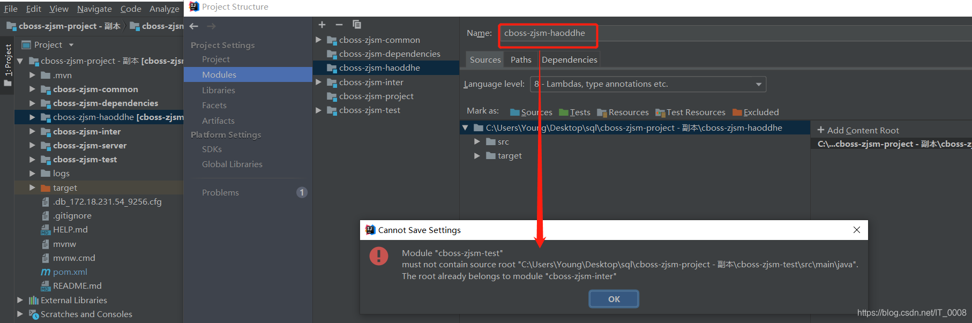Image resolution: width=972 pixels, height=323 pixels.
Task: Expand cboss-zjsm-server in project tree
Action: [33, 146]
